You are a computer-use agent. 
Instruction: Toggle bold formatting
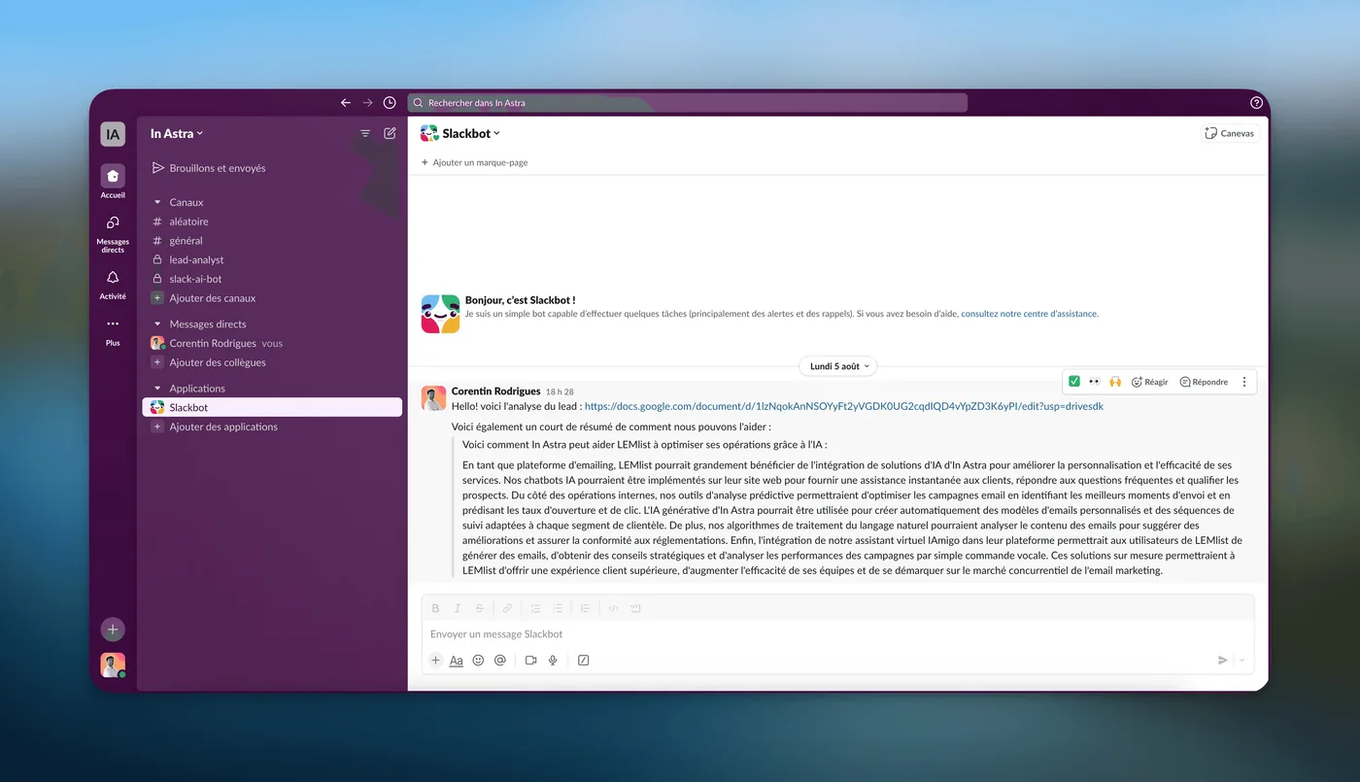point(435,608)
